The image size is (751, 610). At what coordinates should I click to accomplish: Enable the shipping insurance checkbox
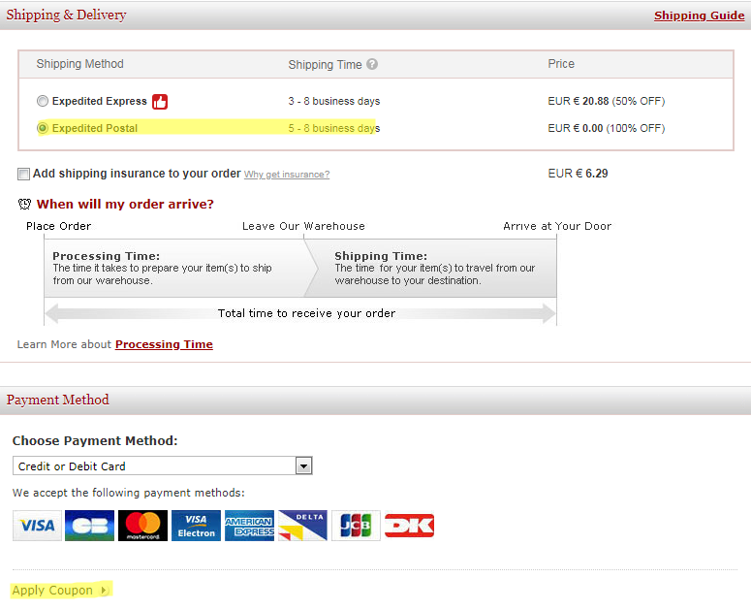23,175
